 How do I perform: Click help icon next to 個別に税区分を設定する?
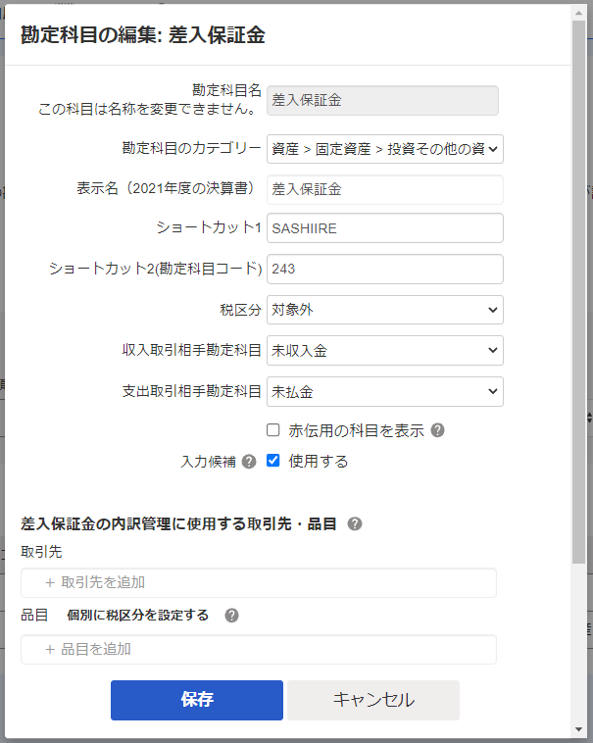[x=231, y=616]
